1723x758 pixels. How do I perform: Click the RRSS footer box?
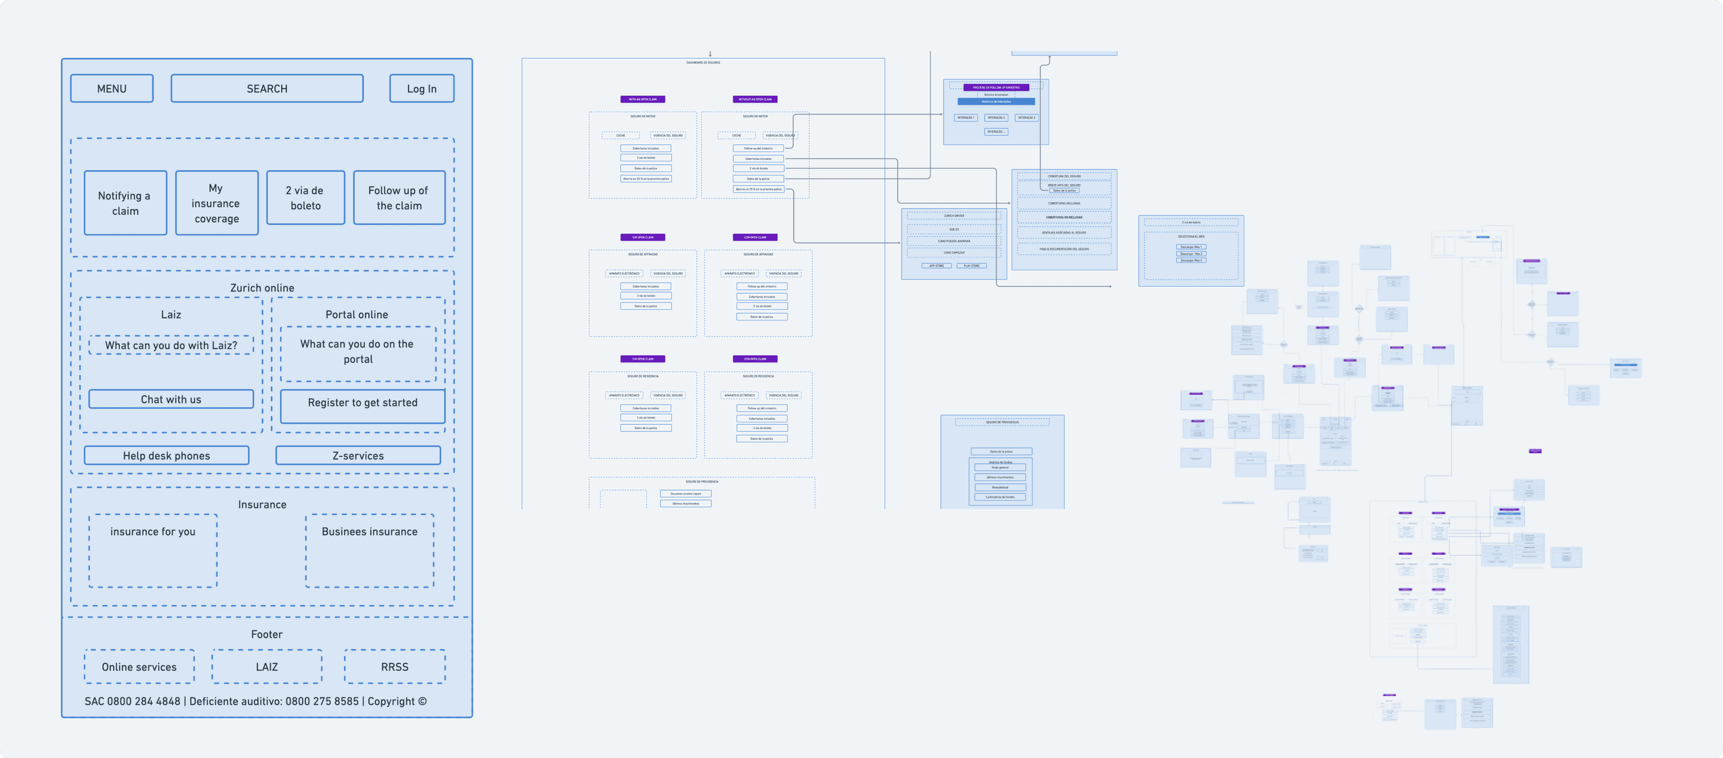point(395,667)
